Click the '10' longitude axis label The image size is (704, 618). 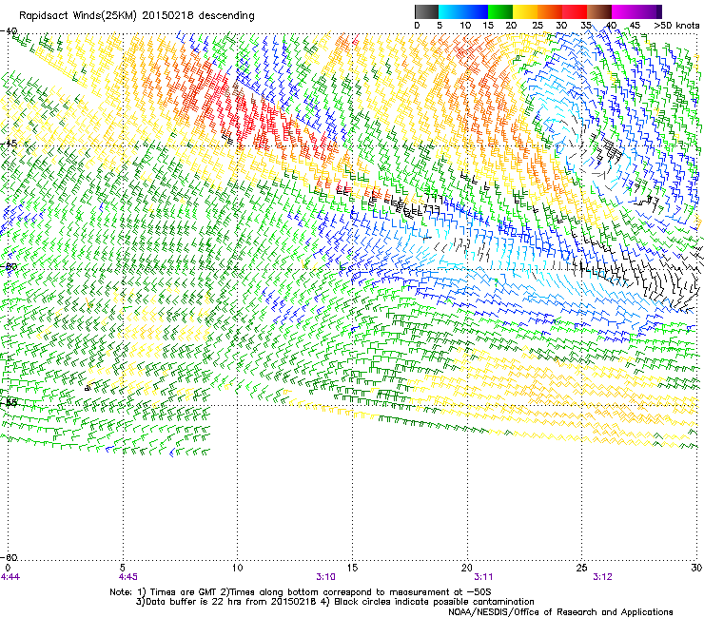(x=238, y=568)
